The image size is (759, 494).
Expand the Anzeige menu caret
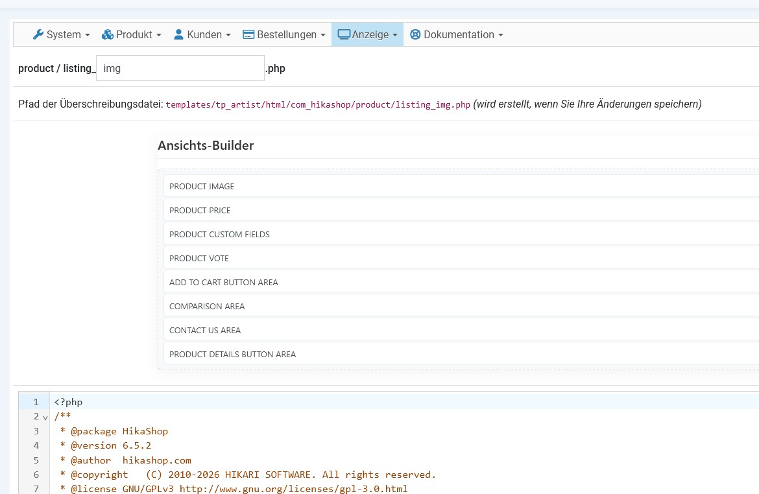point(395,35)
